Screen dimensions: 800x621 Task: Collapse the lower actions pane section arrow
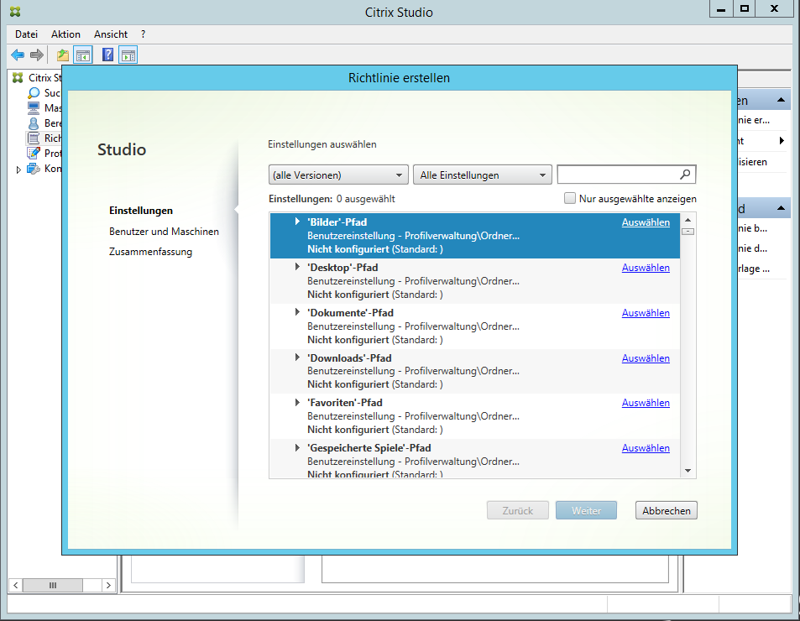click(781, 208)
